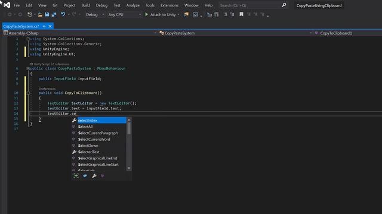This screenshot has height=214, width=382.
Task: Click the Decrease Indent toolbar icon
Action: (x=226, y=14)
